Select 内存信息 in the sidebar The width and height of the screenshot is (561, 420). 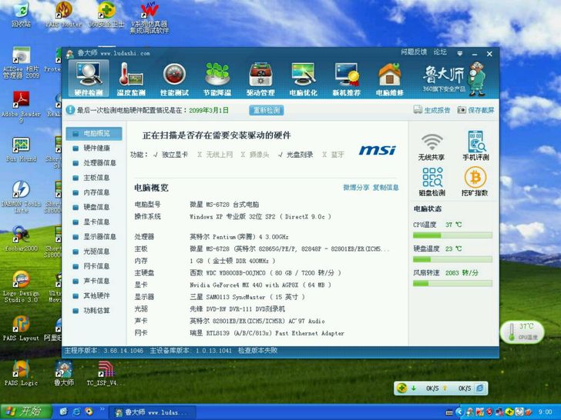pos(94,192)
